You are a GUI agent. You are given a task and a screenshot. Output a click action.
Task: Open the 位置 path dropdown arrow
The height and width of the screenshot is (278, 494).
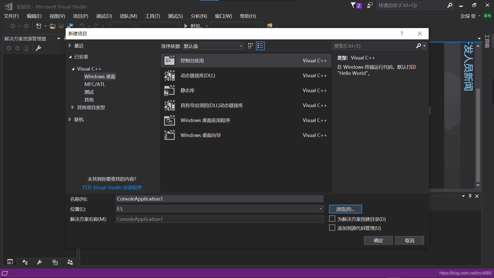pyautogui.click(x=320, y=209)
